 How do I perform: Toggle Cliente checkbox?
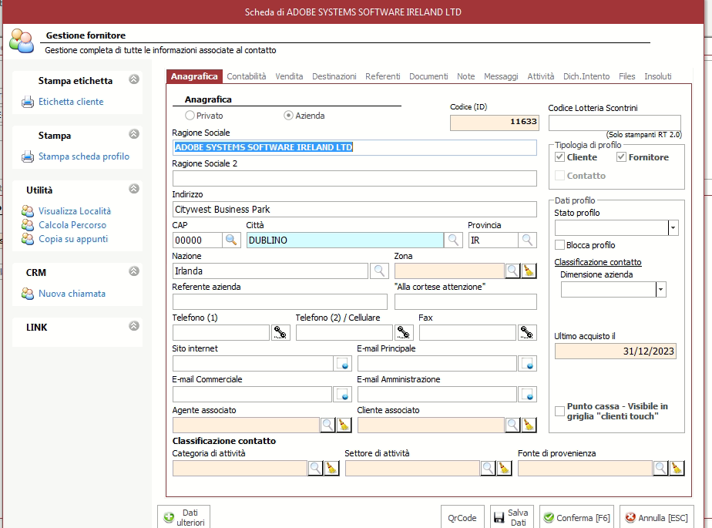click(560, 157)
